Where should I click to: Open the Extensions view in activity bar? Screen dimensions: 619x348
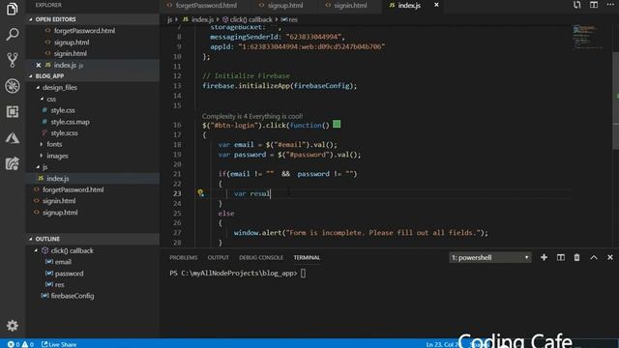pos(13,112)
